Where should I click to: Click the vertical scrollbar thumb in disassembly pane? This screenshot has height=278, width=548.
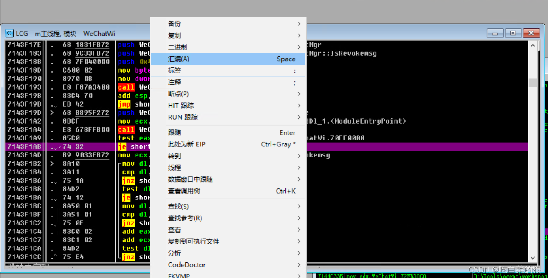(x=533, y=82)
